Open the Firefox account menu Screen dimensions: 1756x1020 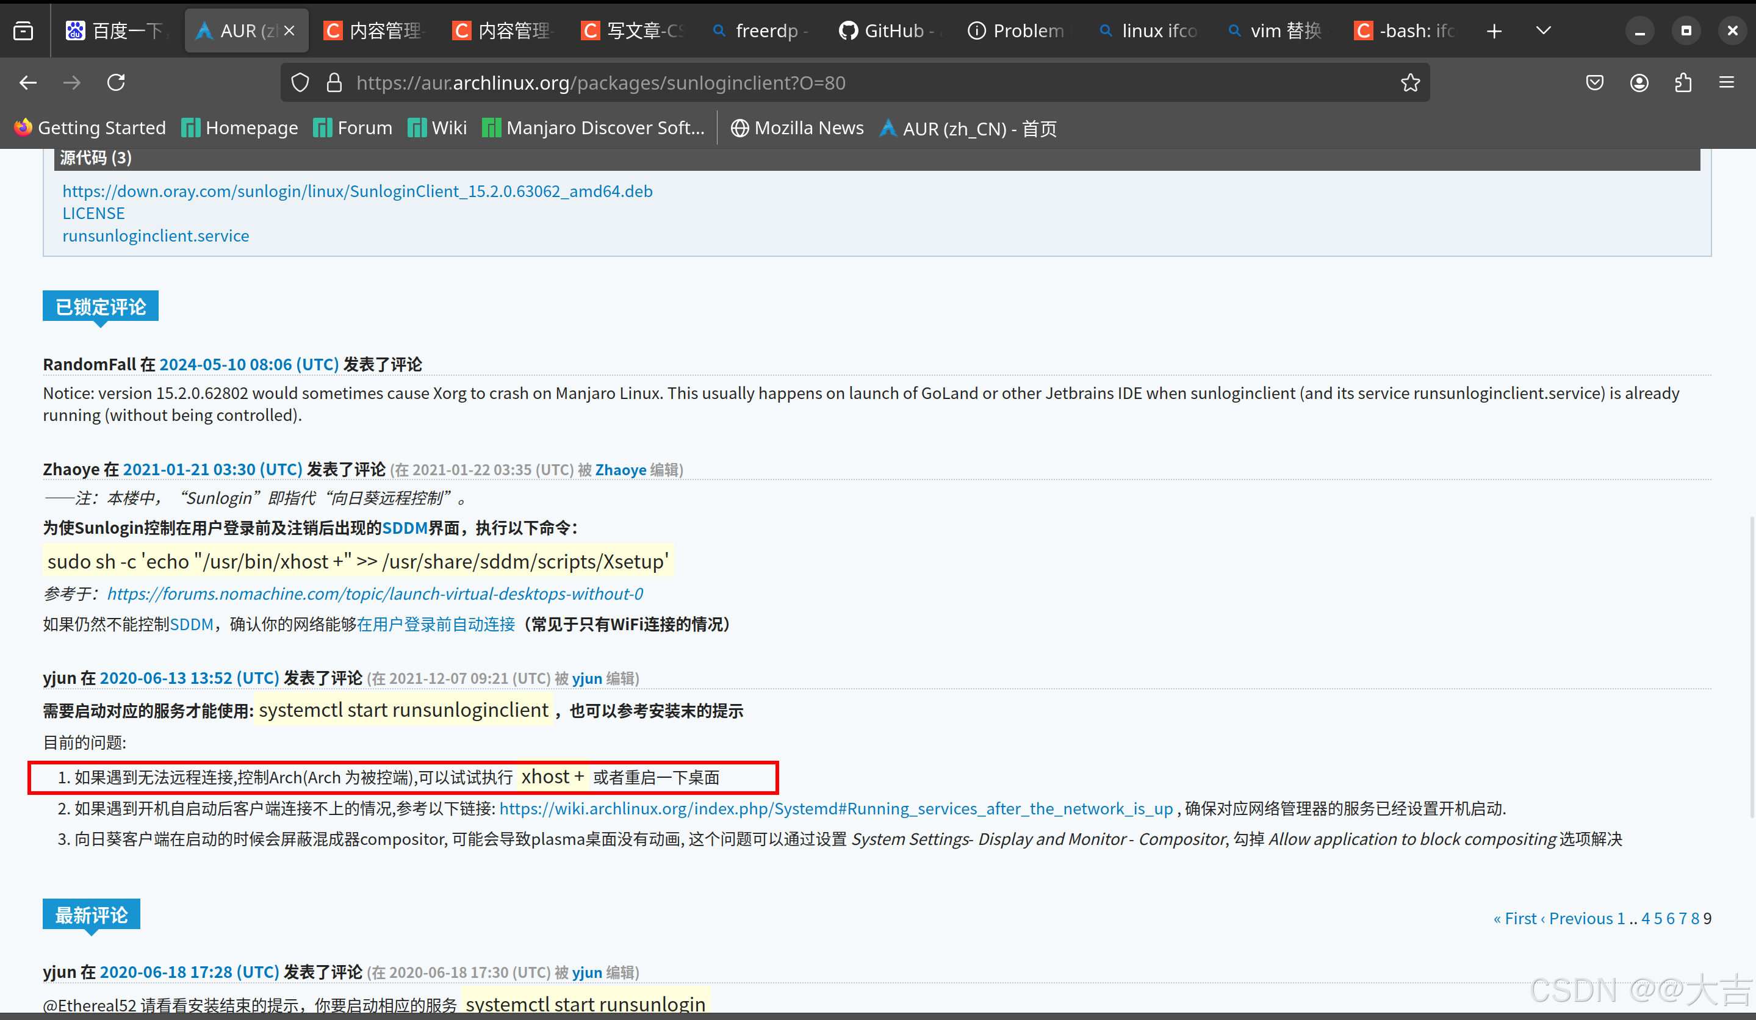pos(1639,82)
